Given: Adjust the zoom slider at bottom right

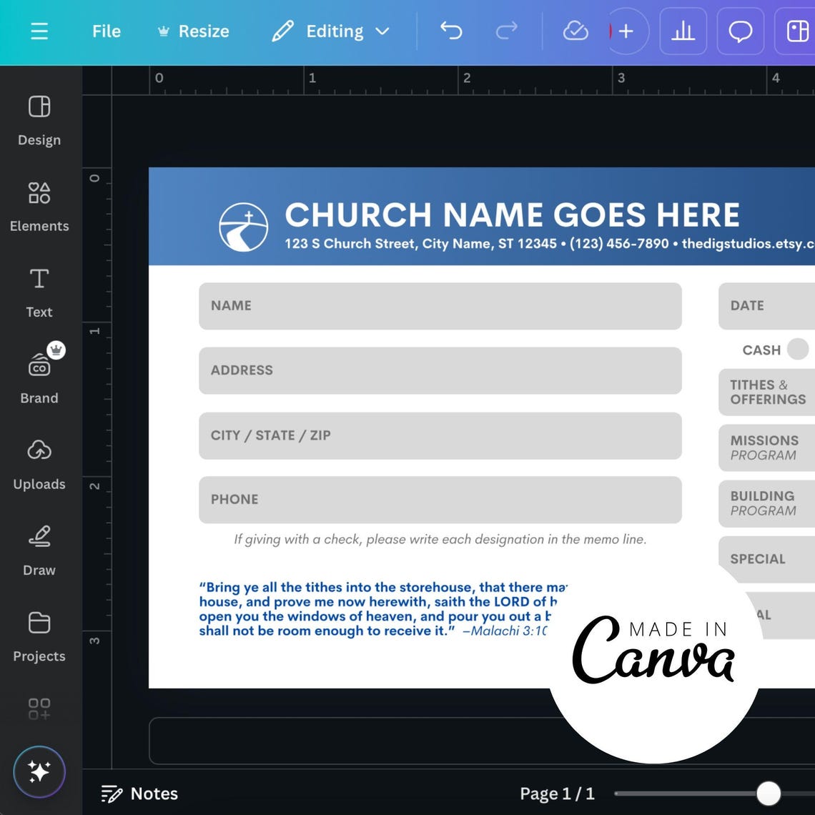Looking at the screenshot, I should pos(768,793).
